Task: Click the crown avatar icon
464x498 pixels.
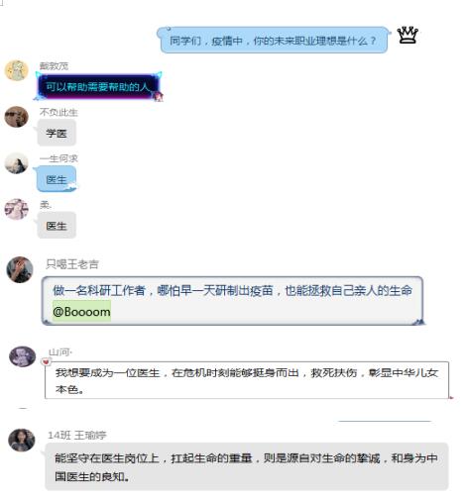Action: 407,35
